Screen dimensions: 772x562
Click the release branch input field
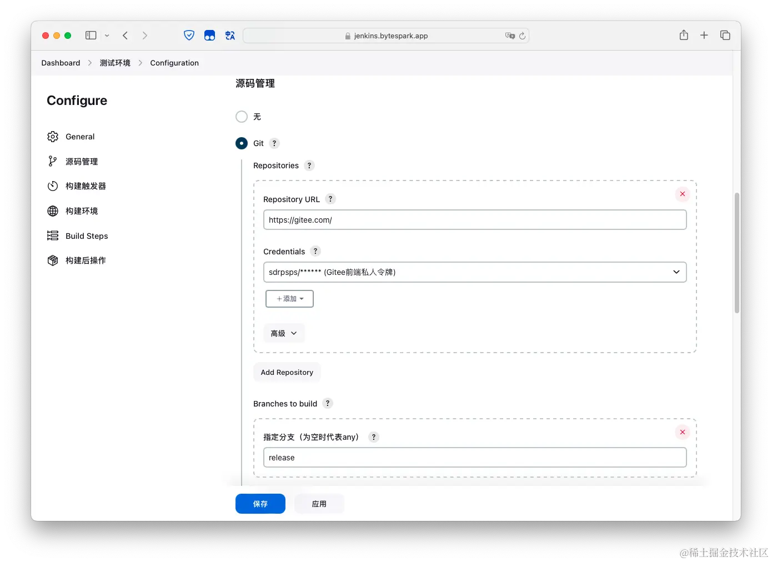tap(475, 457)
